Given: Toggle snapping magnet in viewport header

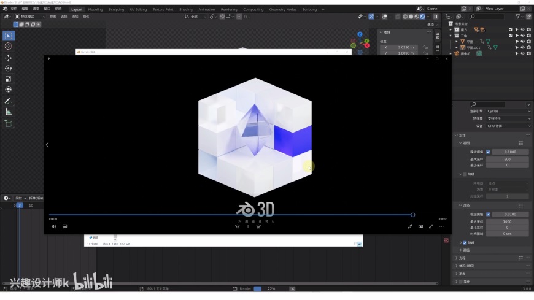Looking at the screenshot, I should (x=222, y=17).
